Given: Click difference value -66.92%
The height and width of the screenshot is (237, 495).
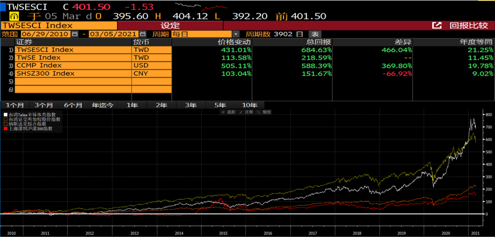Looking at the screenshot, I should (x=396, y=74).
